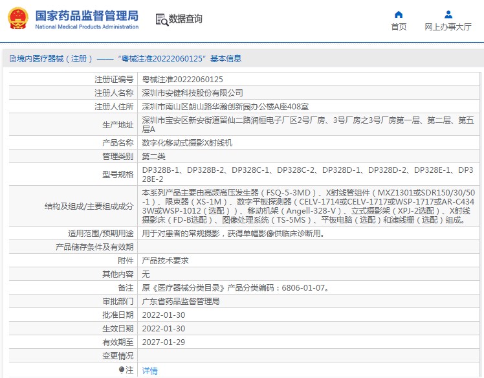Click the 国家药品监督管理局 site title
This screenshot has width=484, height=378.
click(86, 15)
